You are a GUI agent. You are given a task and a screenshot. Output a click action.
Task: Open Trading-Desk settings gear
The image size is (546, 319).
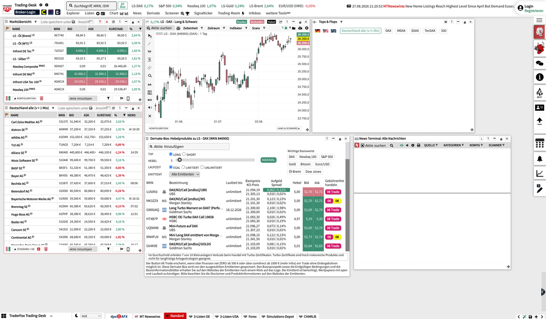[x=41, y=5]
